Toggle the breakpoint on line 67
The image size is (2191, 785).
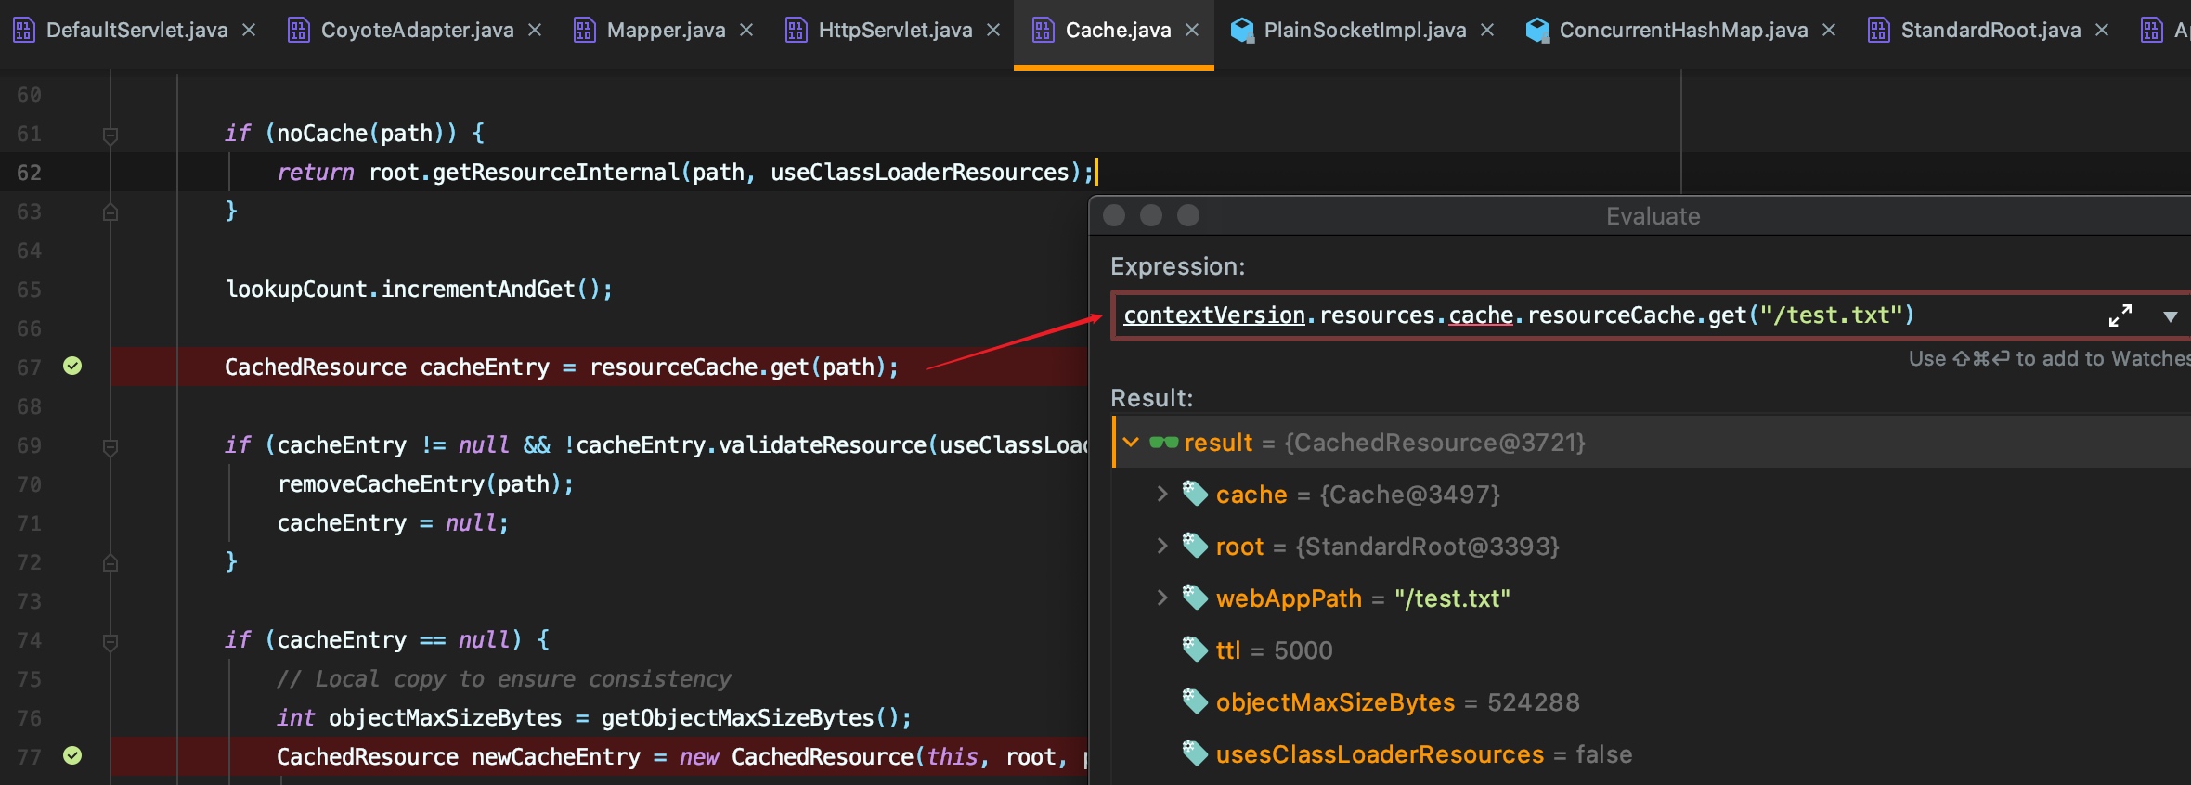coord(72,367)
